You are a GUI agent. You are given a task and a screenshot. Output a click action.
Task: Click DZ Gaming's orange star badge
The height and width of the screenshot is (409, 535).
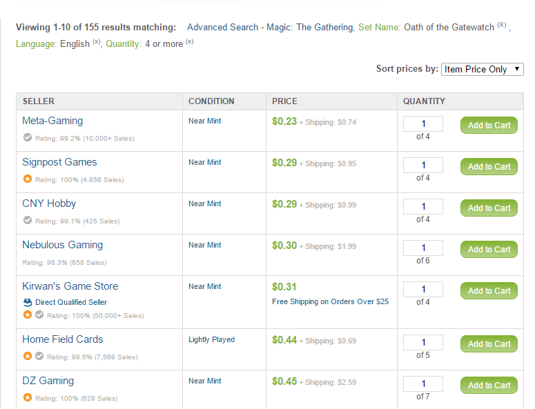pos(27,398)
